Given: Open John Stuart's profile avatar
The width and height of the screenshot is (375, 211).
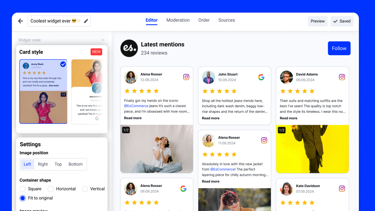Looking at the screenshot, I should pyautogui.click(x=209, y=77).
